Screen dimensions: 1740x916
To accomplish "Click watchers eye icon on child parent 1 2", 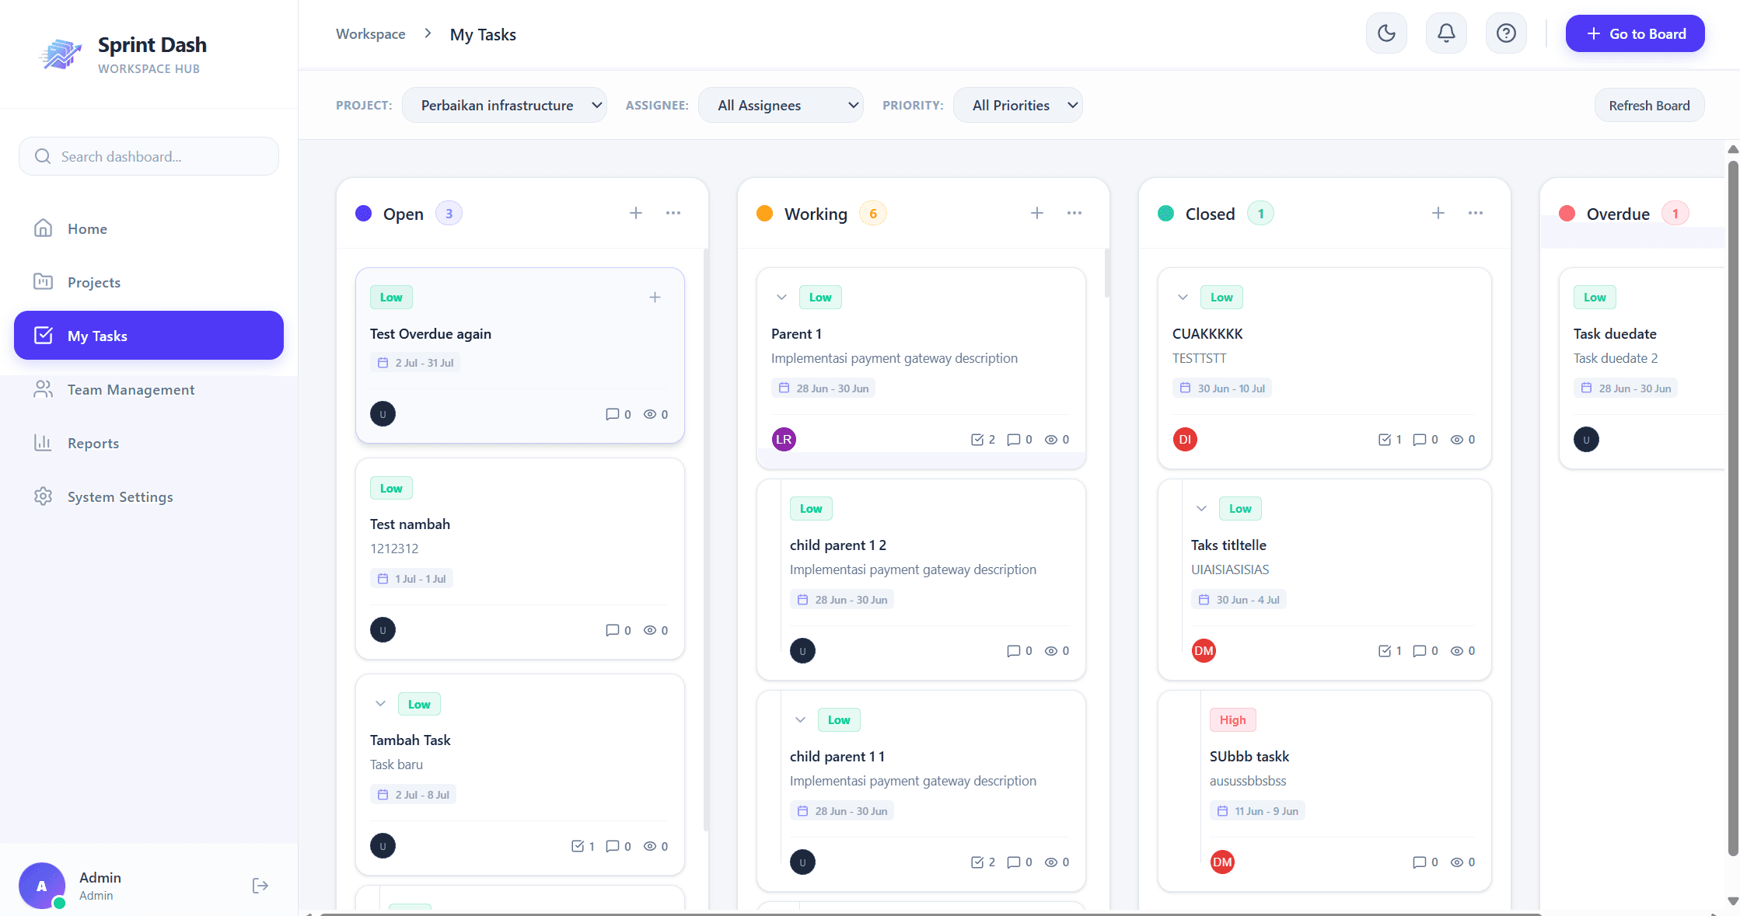I will click(x=1051, y=651).
